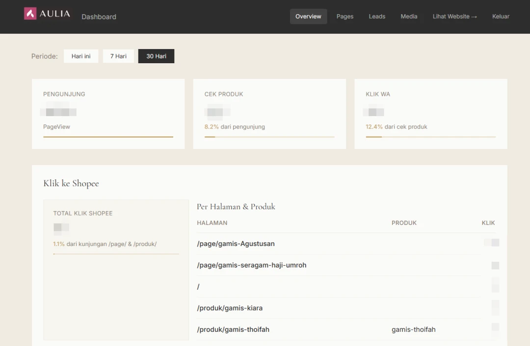Click the 8.2% dari pengunjung text
Viewport: 530px width, 346px height.
(235, 127)
